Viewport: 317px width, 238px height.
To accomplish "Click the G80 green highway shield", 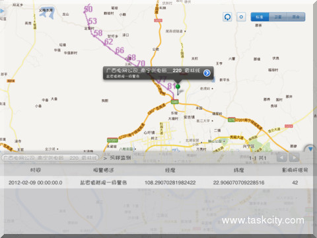I will [x=175, y=102].
